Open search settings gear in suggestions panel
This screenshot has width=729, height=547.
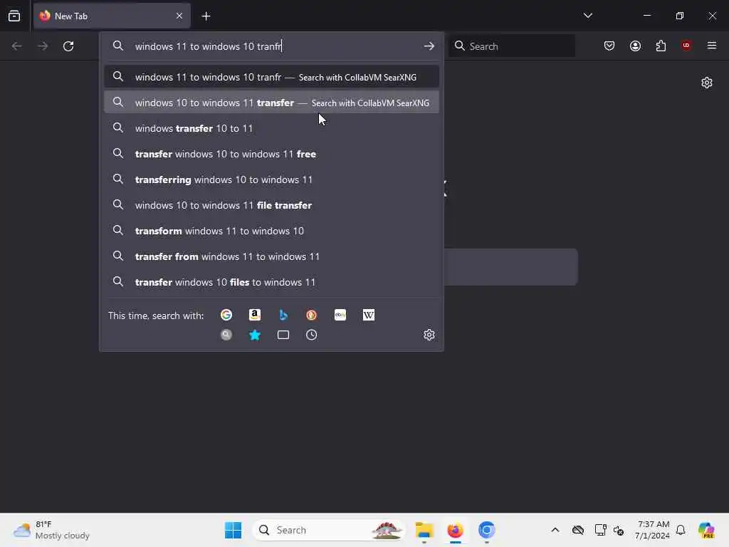429,335
